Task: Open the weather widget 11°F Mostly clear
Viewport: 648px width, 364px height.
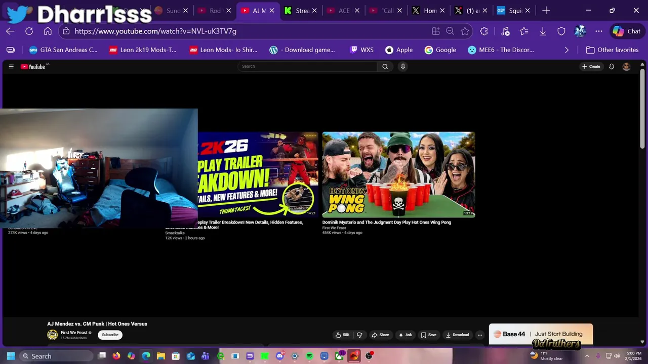Action: [x=546, y=356]
